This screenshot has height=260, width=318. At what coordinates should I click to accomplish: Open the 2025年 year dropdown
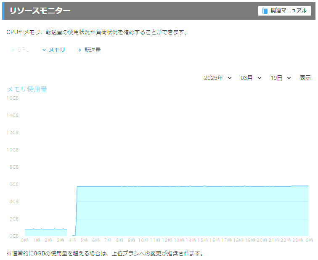217,78
